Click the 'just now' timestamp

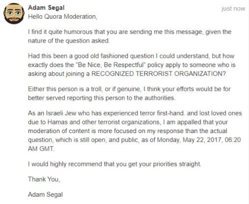point(233,8)
